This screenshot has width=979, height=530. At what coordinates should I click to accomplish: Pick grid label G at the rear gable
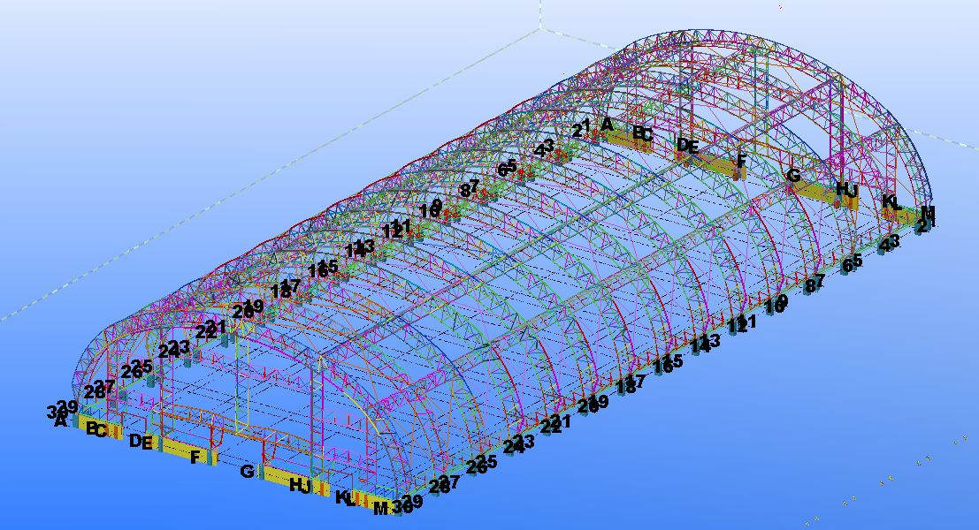coord(793,175)
